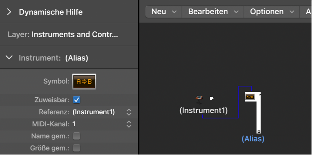Select the Alias object's A⇒B icon

pos(250,97)
